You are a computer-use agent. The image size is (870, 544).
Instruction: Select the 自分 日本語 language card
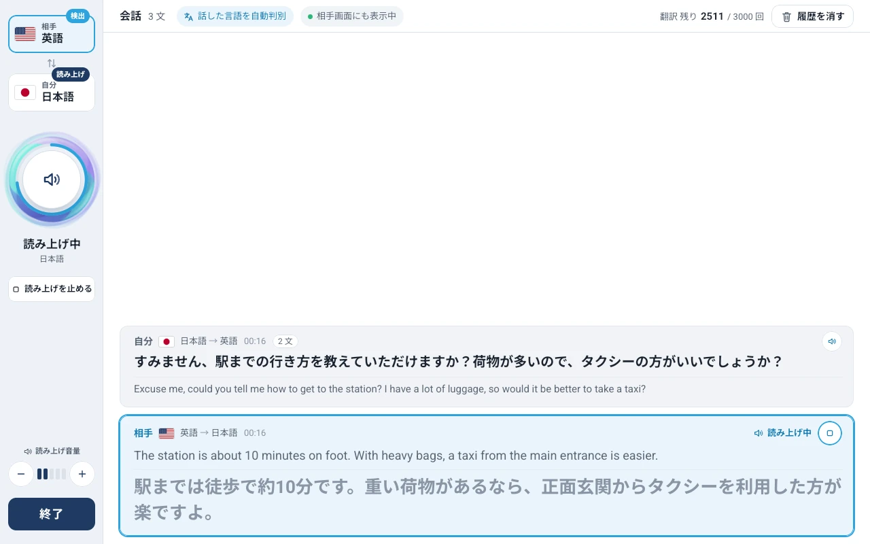pyautogui.click(x=52, y=92)
